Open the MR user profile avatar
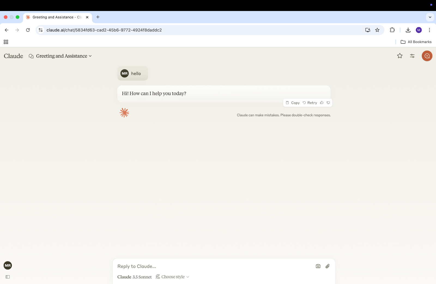Viewport: 436px width, 284px height. (8, 265)
